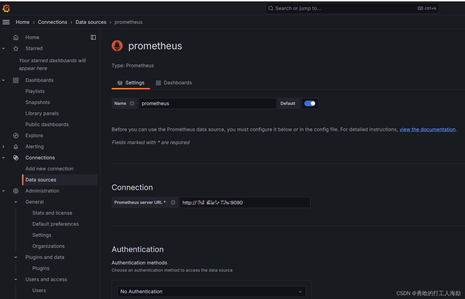Click the dock menu panel icon

point(93,37)
